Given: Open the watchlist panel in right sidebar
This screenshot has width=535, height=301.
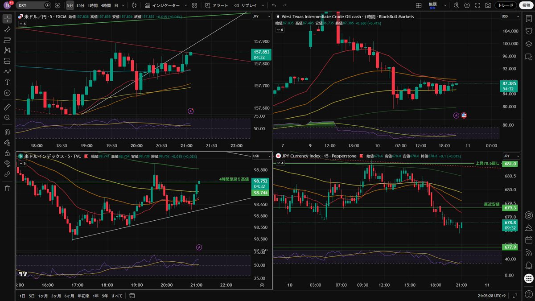Looking at the screenshot, I should coord(528,19).
